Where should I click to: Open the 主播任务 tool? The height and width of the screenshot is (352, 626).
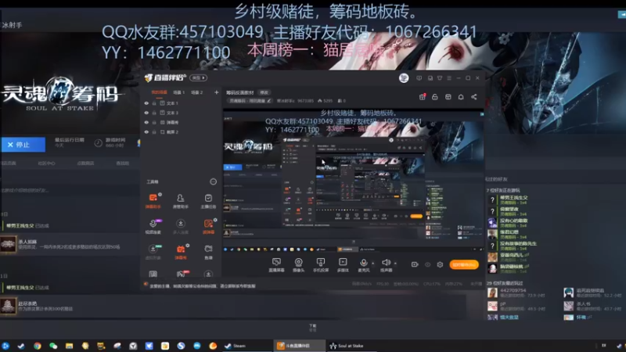point(208,201)
